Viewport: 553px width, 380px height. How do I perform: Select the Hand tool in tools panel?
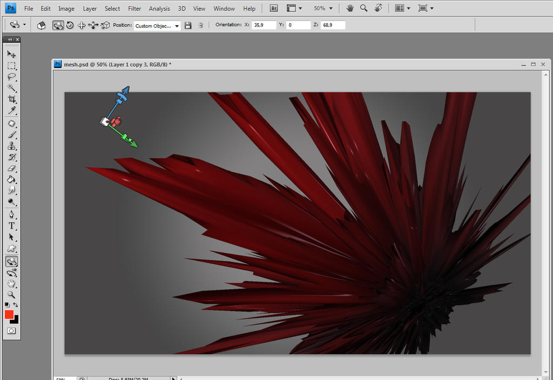pos(11,284)
